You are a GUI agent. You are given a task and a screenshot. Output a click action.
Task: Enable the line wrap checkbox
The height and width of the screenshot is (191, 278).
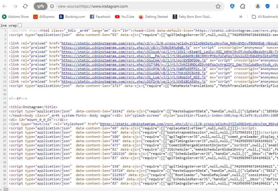[20, 25]
